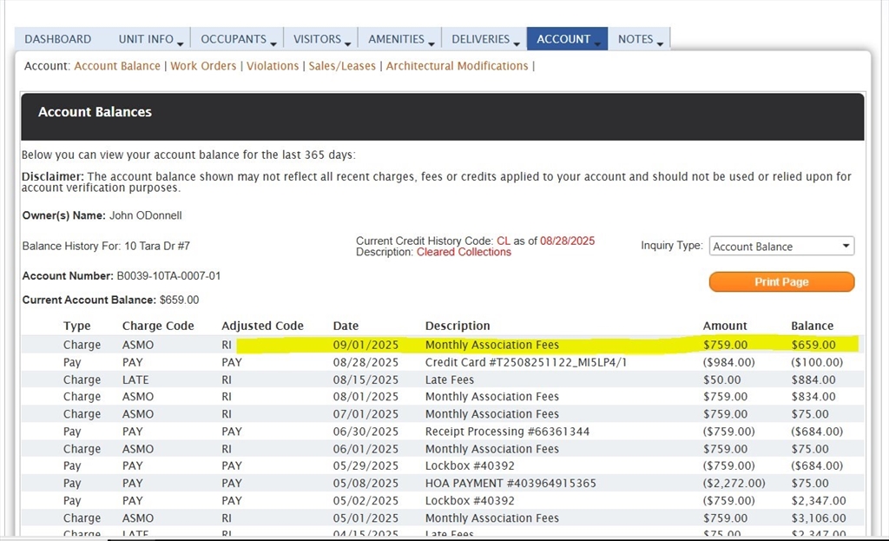The height and width of the screenshot is (541, 889).
Task: Go to Account Balance link
Action: click(x=117, y=66)
